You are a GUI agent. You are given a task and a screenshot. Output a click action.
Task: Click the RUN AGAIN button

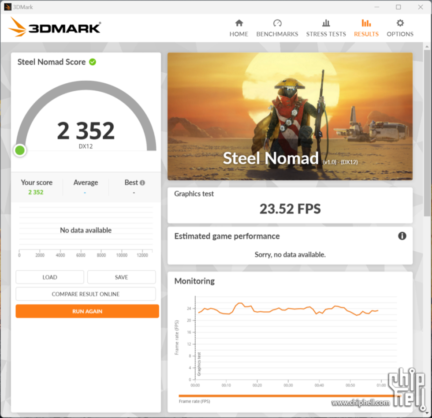pos(87,311)
